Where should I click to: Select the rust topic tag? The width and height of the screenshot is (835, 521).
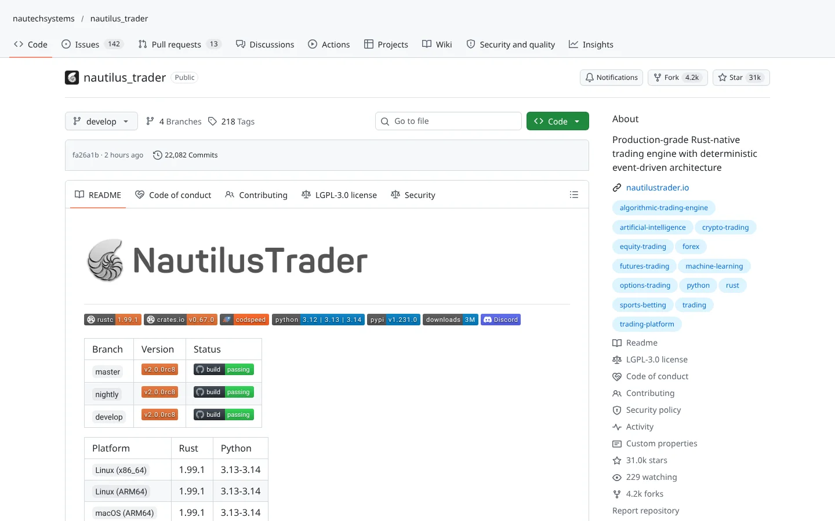click(732, 285)
